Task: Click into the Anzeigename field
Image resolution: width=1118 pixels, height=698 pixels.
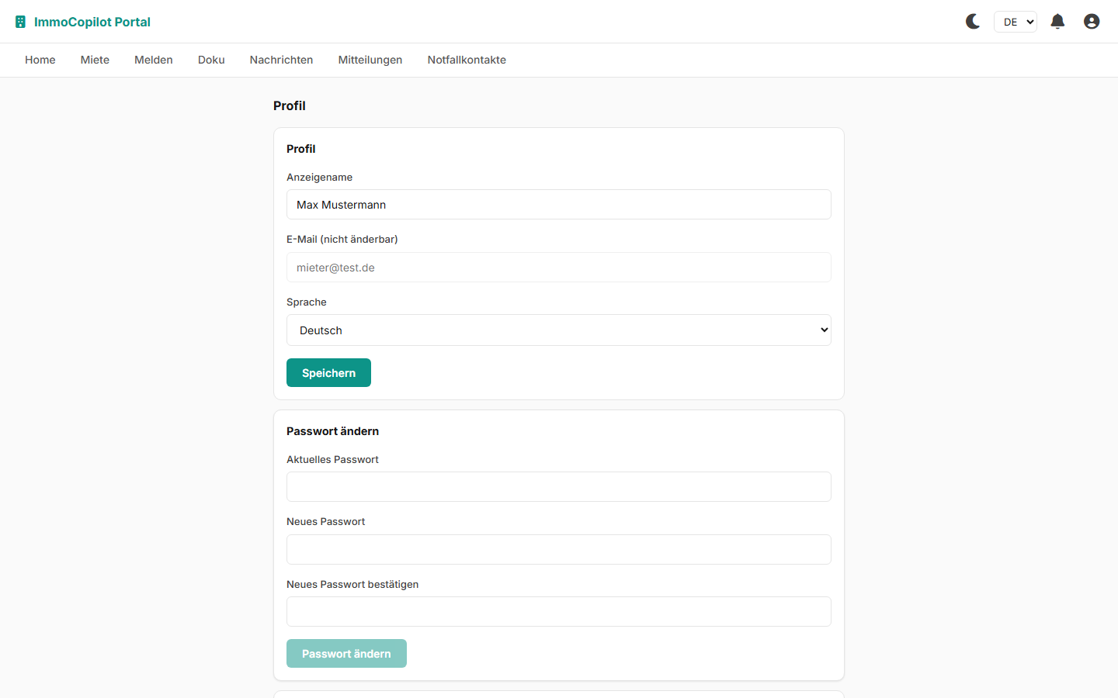Action: click(558, 204)
